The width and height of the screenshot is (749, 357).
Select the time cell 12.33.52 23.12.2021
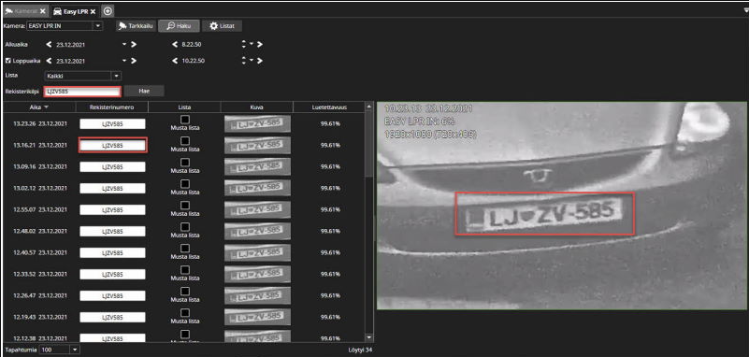coord(40,274)
